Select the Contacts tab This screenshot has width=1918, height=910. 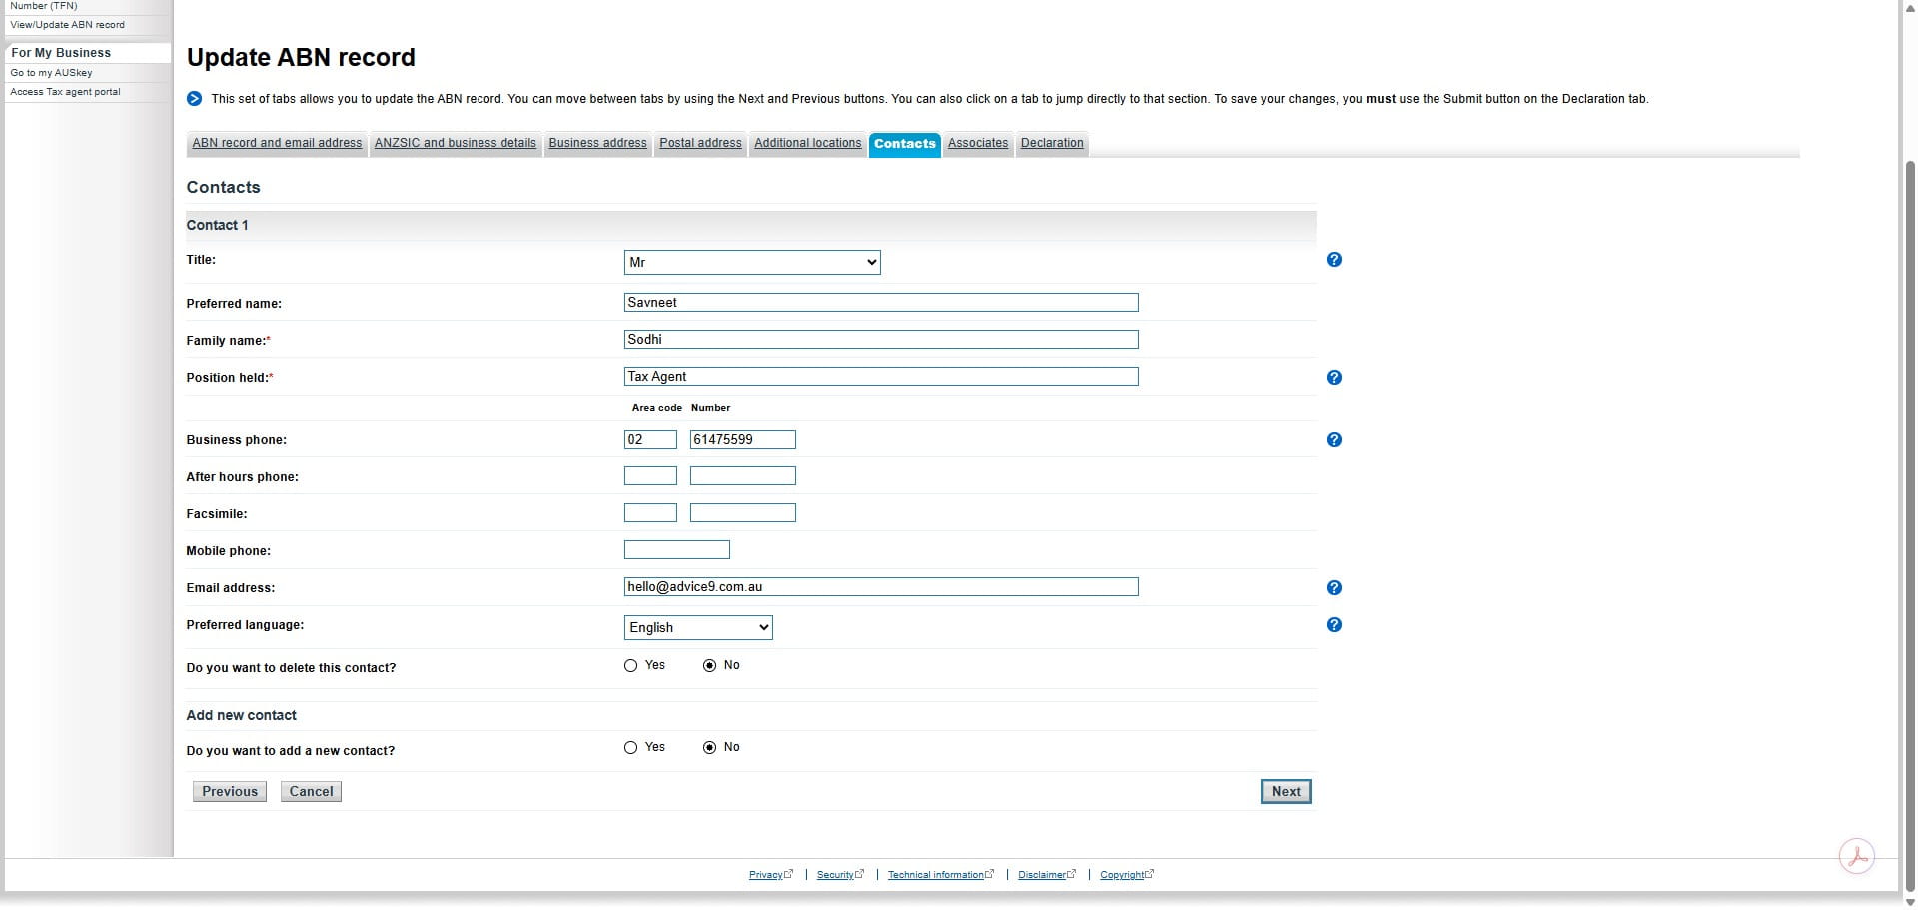pyautogui.click(x=905, y=145)
